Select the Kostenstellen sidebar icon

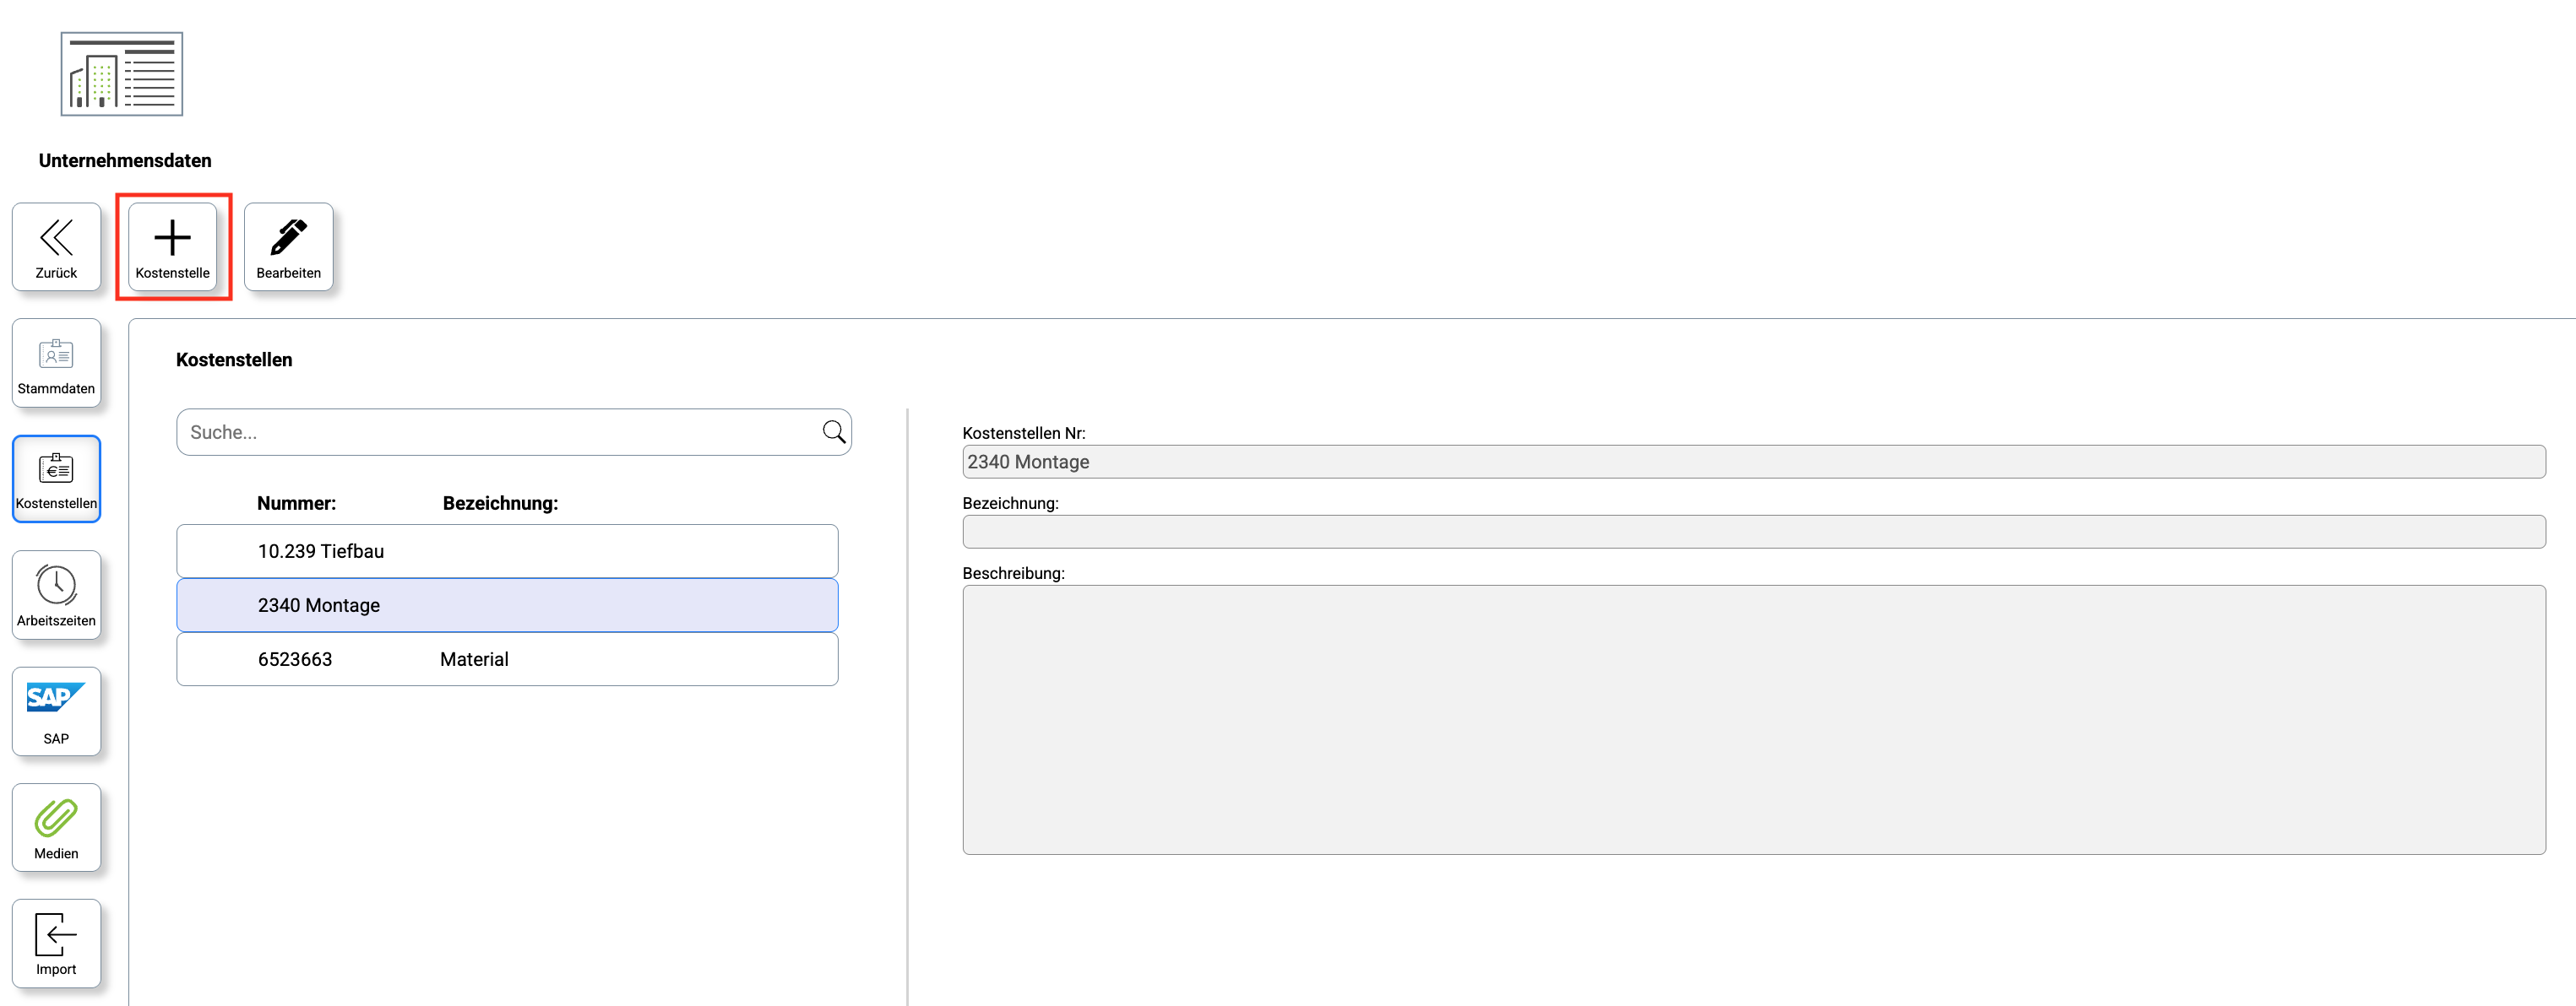point(56,479)
